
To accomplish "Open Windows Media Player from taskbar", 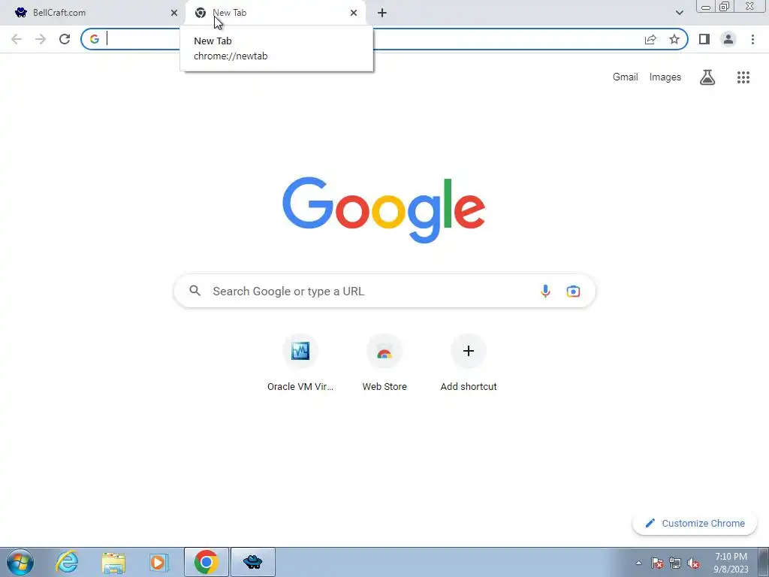I will (158, 562).
